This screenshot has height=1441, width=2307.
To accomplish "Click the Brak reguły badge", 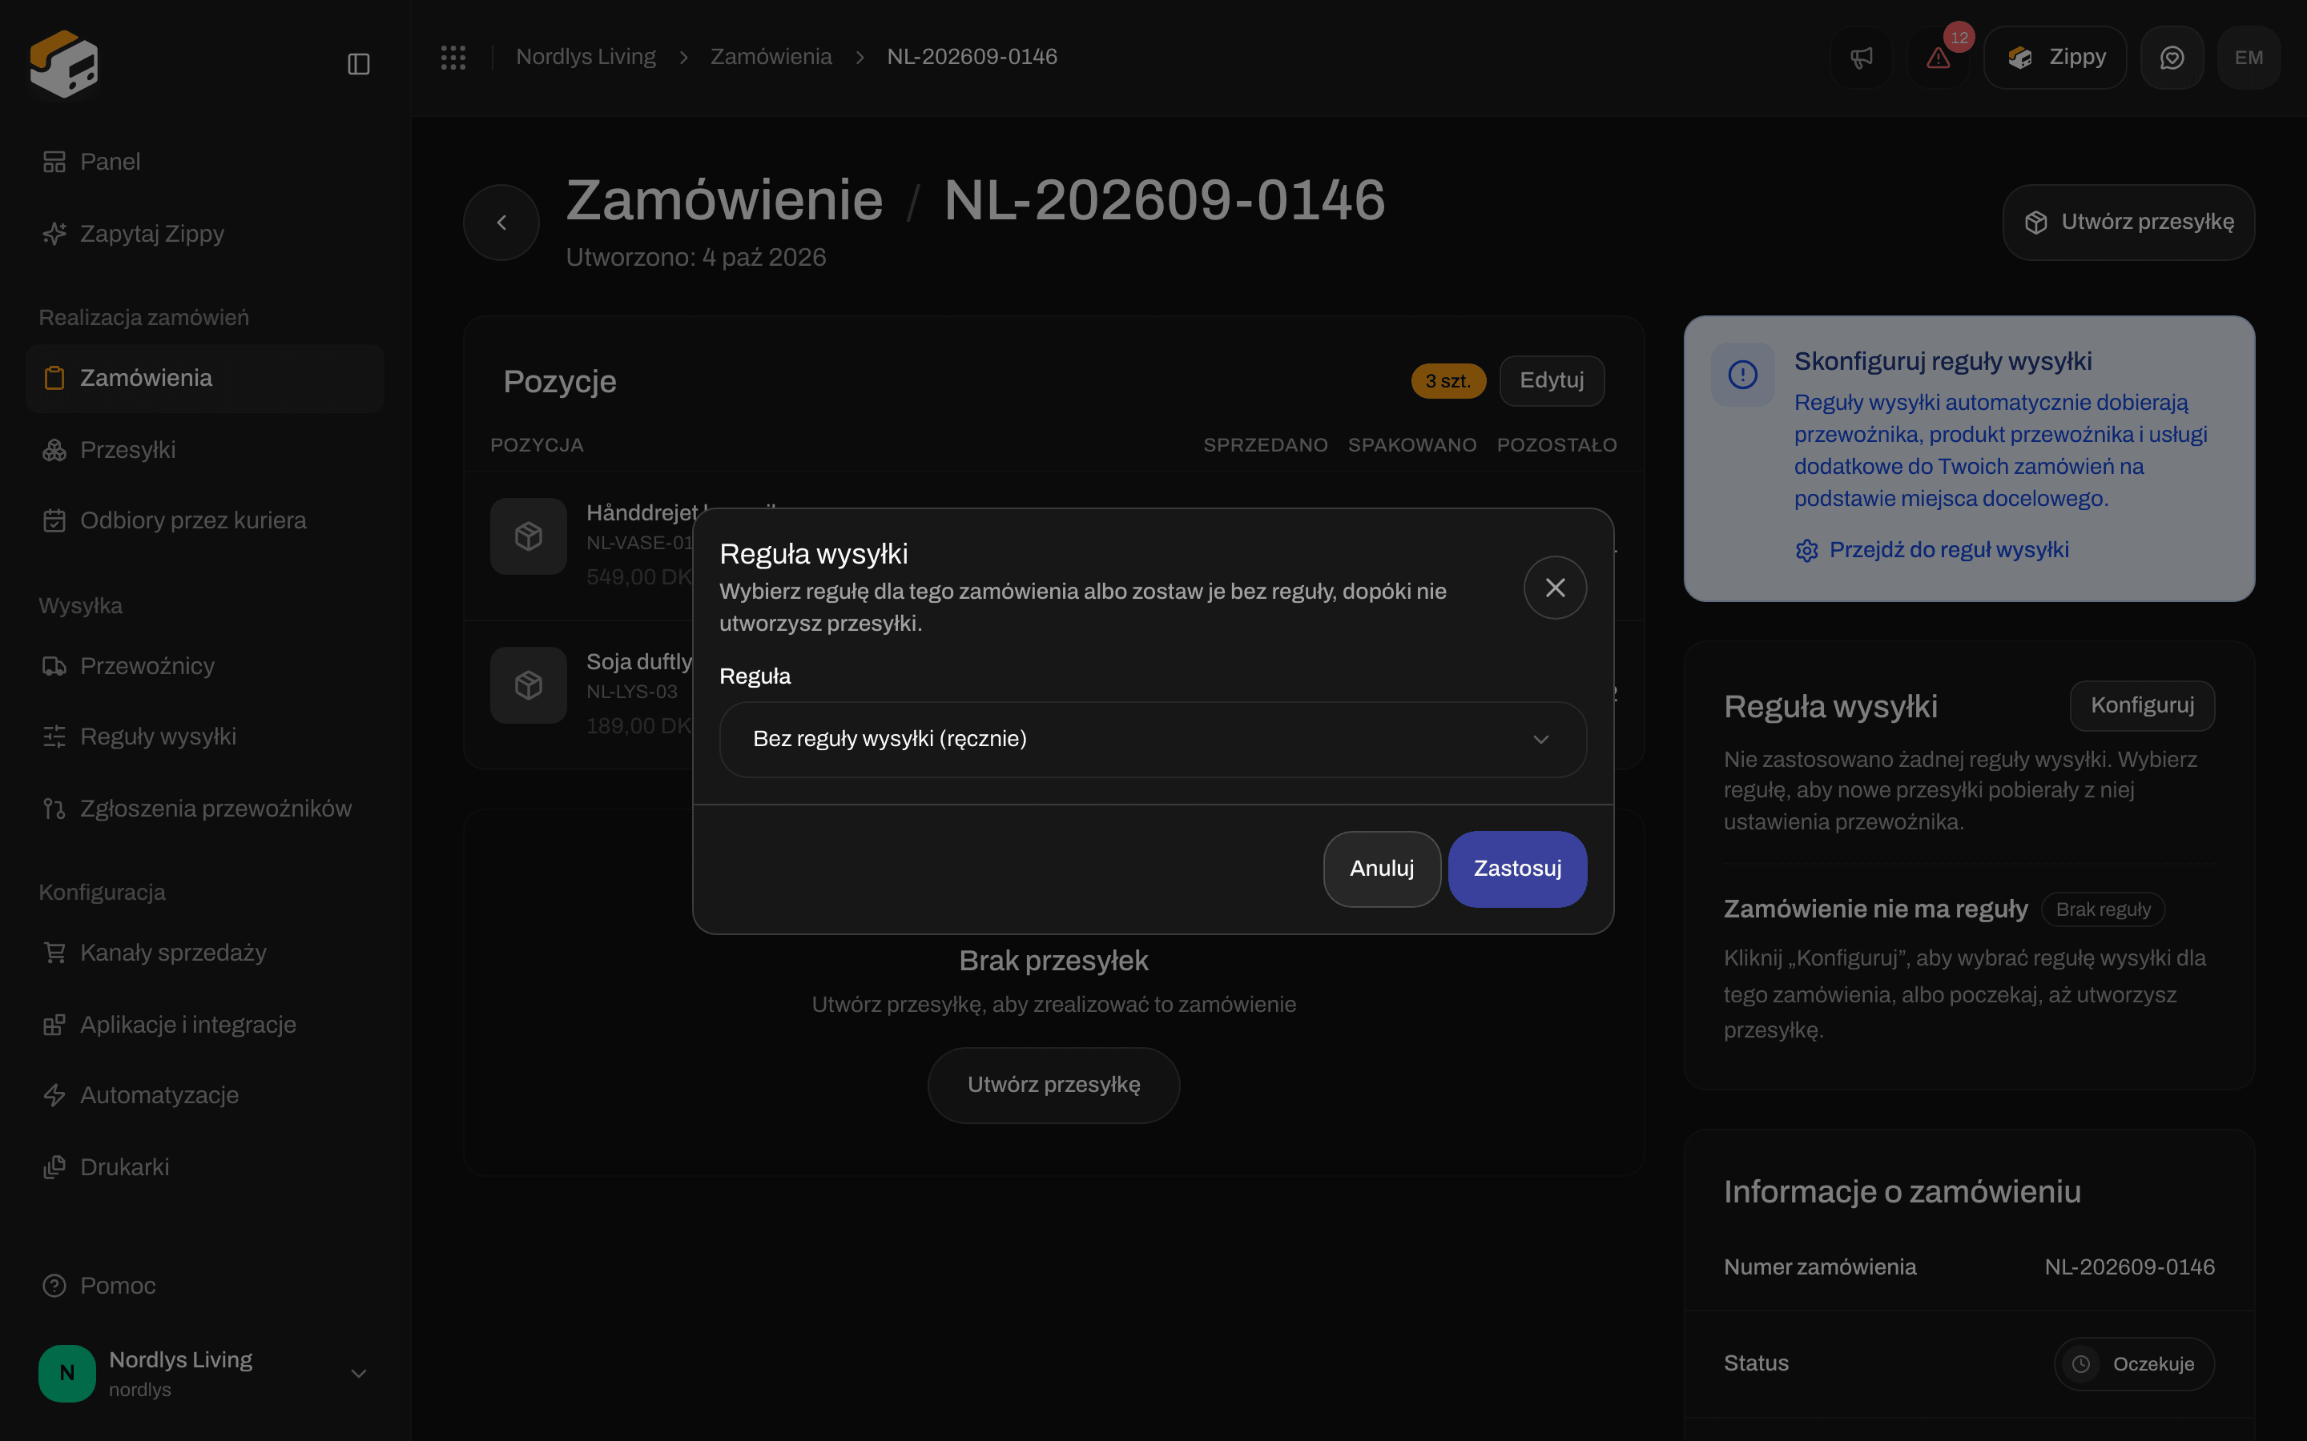I will coord(2103,909).
